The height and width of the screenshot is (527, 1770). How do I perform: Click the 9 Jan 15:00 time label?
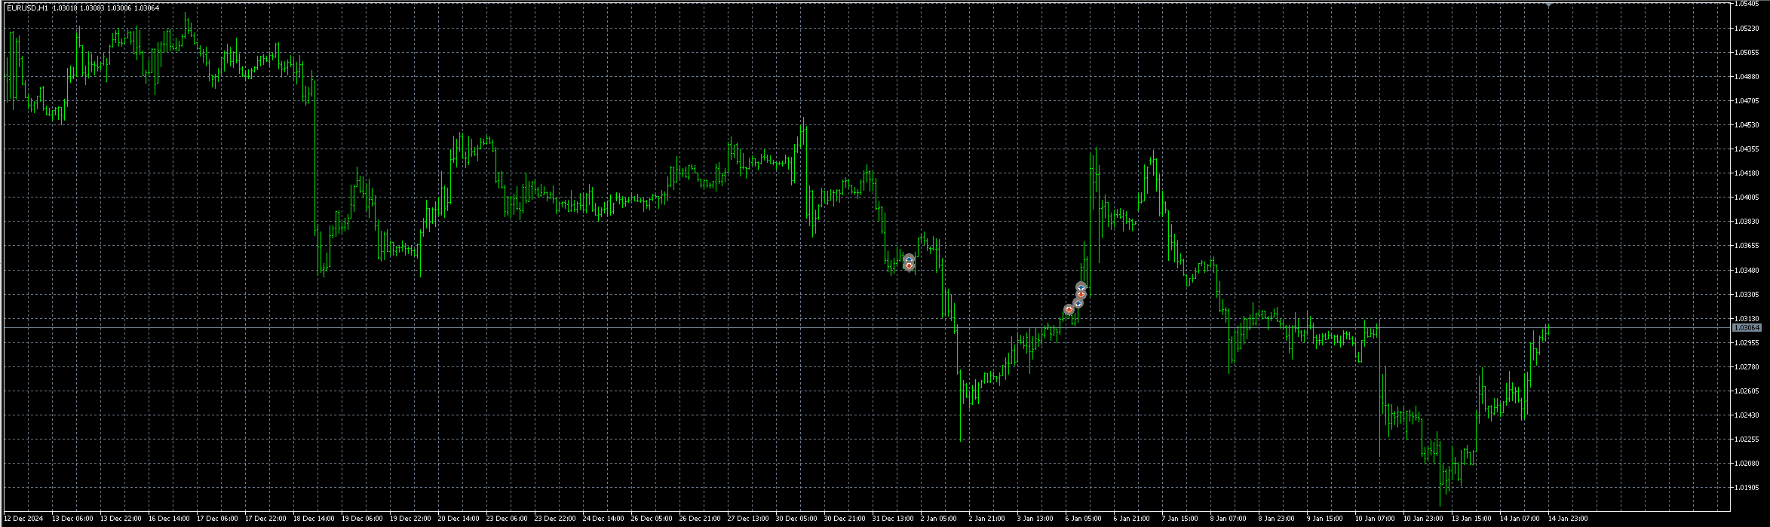tap(1325, 519)
